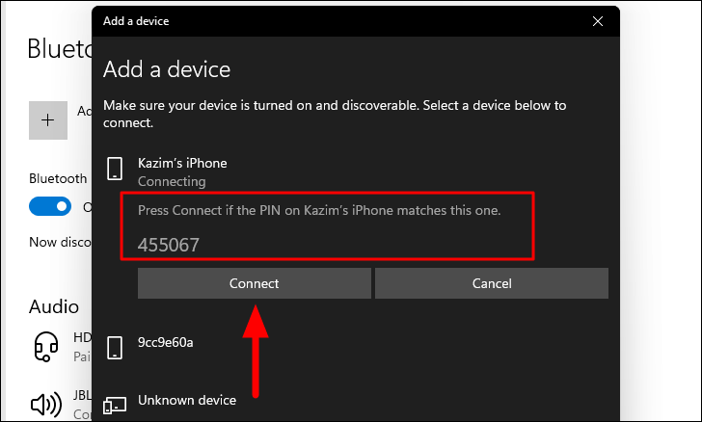Select the Unknown device entry
The height and width of the screenshot is (422, 702).
(x=187, y=400)
